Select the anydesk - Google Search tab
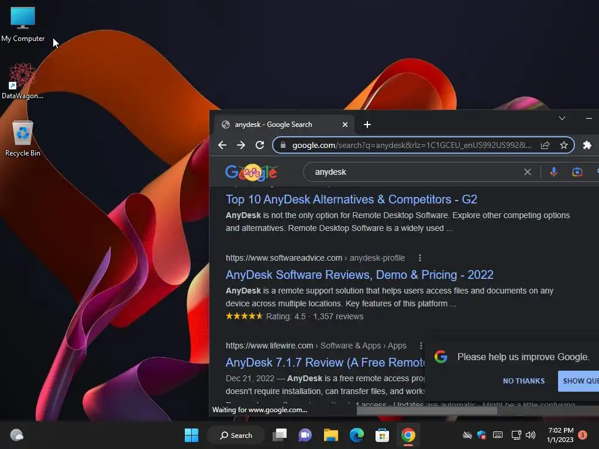This screenshot has width=599, height=449. tap(284, 125)
